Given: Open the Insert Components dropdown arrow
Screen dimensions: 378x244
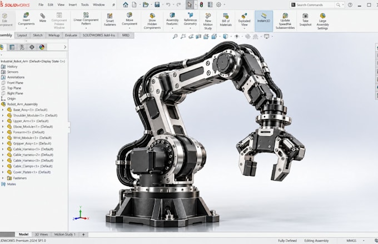Looking at the screenshot, I should click(x=26, y=28).
